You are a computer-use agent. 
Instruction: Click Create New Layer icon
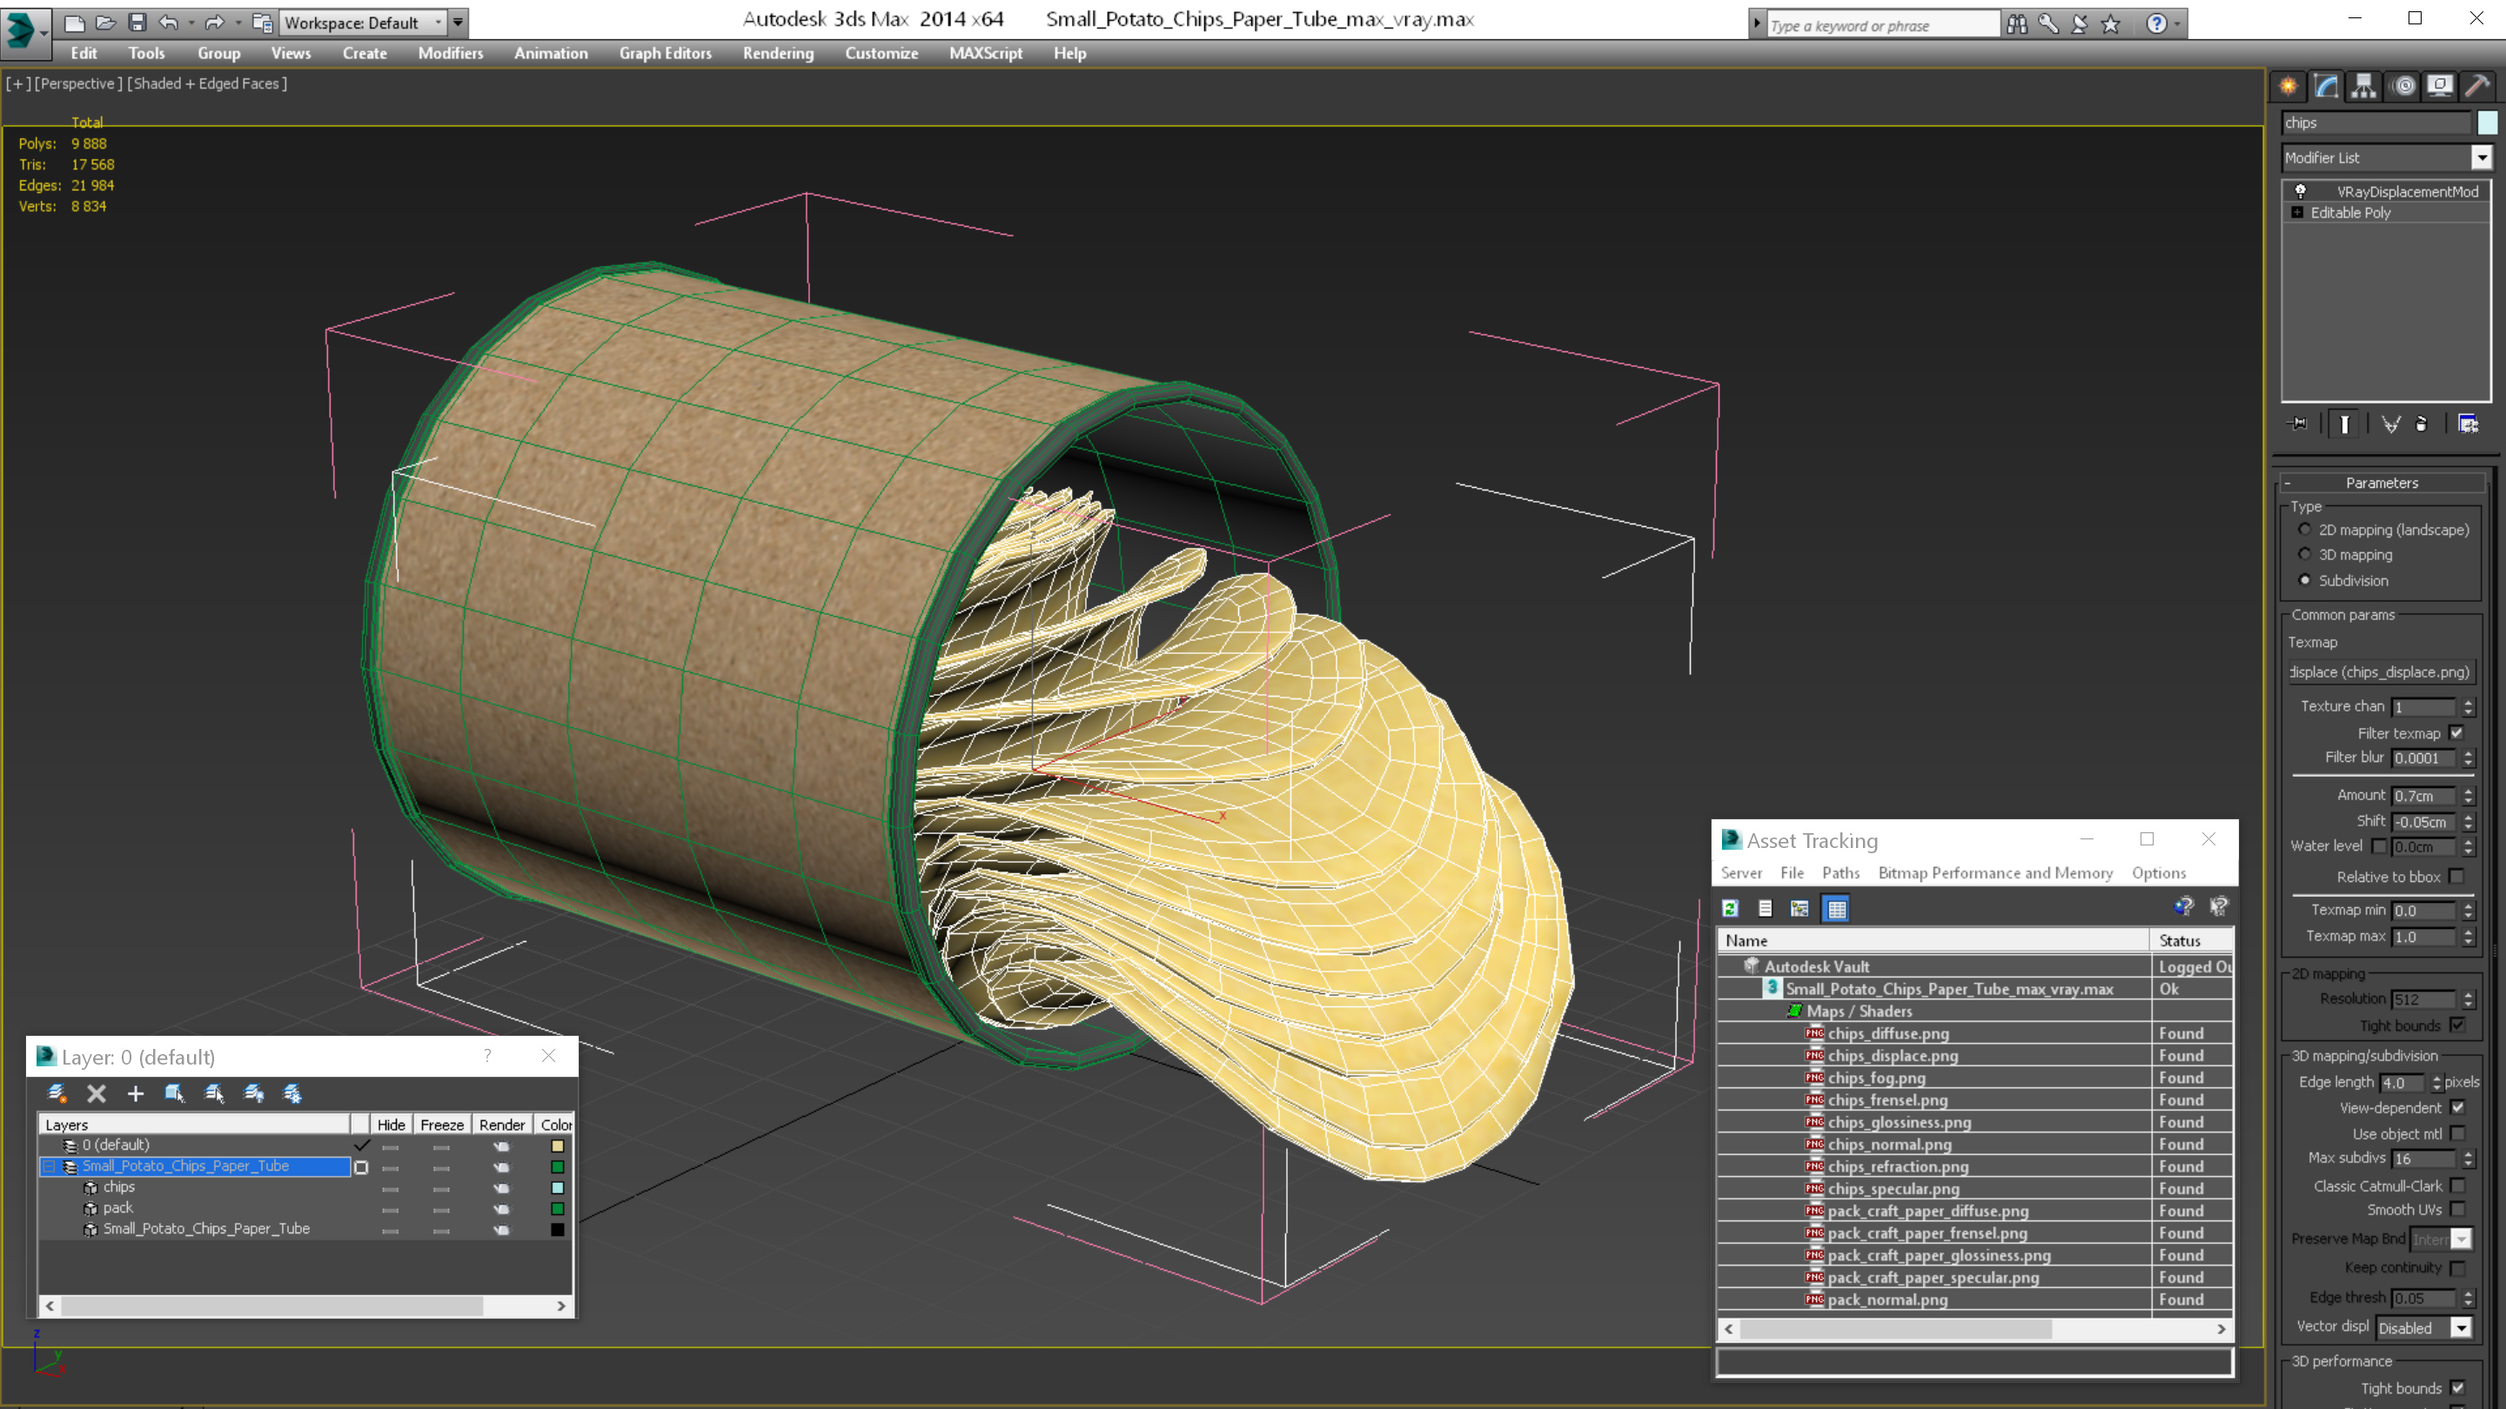[57, 1094]
